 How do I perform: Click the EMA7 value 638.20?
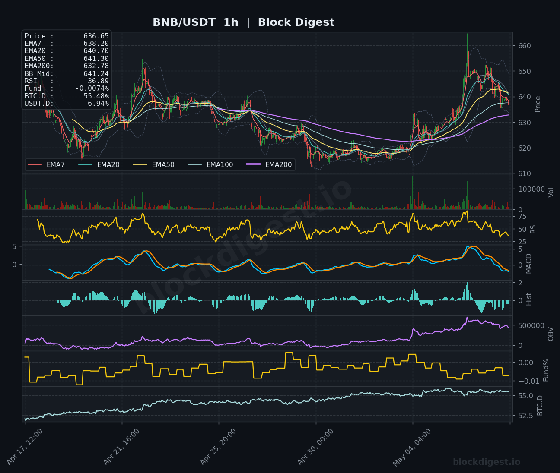[96, 44]
